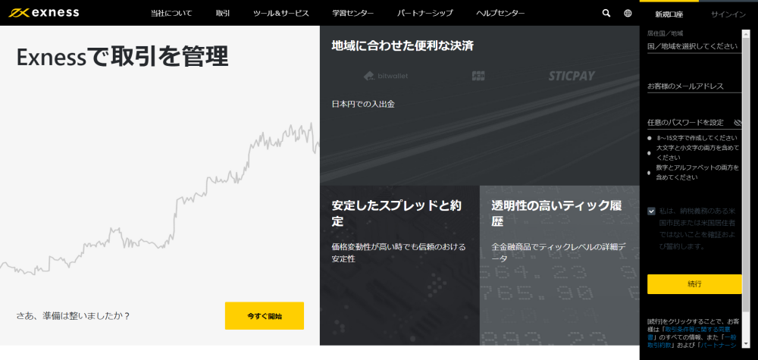
Task: Click the 透明性の高いティック履歴 tile heading
Action: [x=556, y=213]
